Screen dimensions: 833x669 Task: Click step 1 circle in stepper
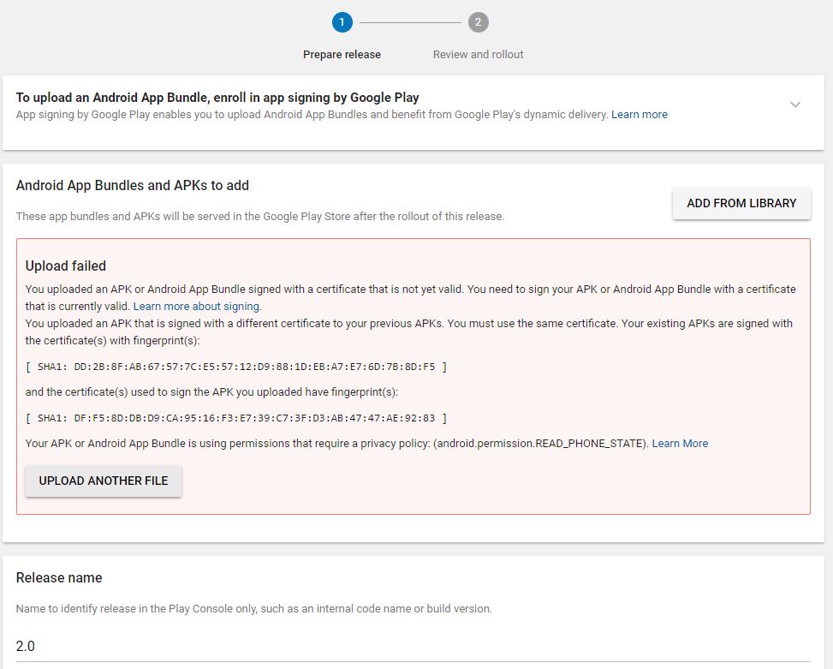342,22
